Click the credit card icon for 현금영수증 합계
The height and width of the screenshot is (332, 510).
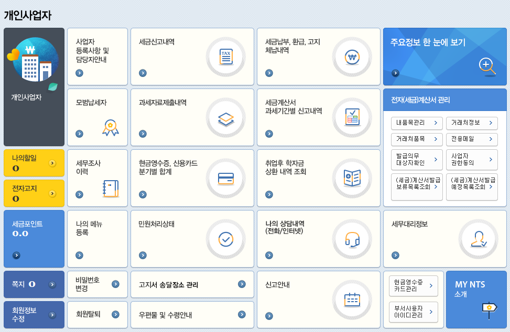[226, 179]
